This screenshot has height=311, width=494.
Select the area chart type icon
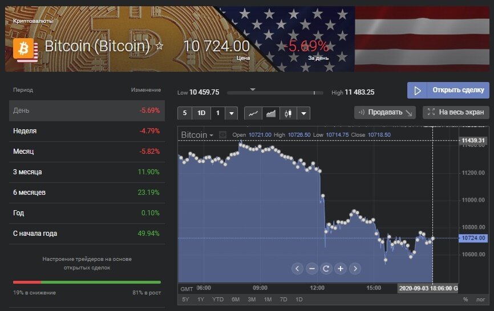pyautogui.click(x=271, y=113)
